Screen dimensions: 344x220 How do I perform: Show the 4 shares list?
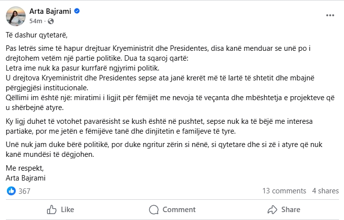[x=325, y=191]
